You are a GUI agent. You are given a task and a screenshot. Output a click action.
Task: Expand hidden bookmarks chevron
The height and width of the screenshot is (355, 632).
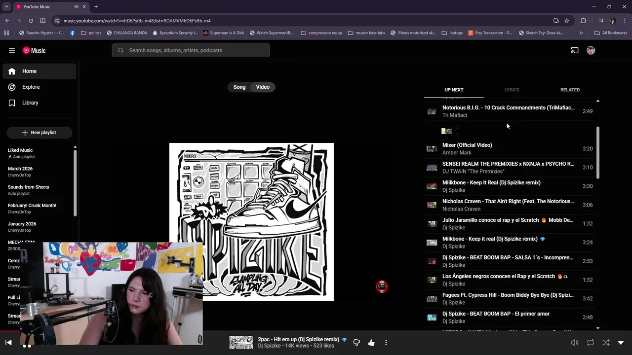[x=581, y=33]
